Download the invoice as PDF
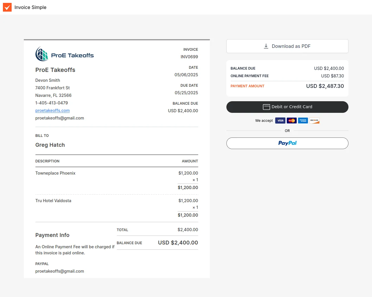The height and width of the screenshot is (297, 372). [x=287, y=46]
